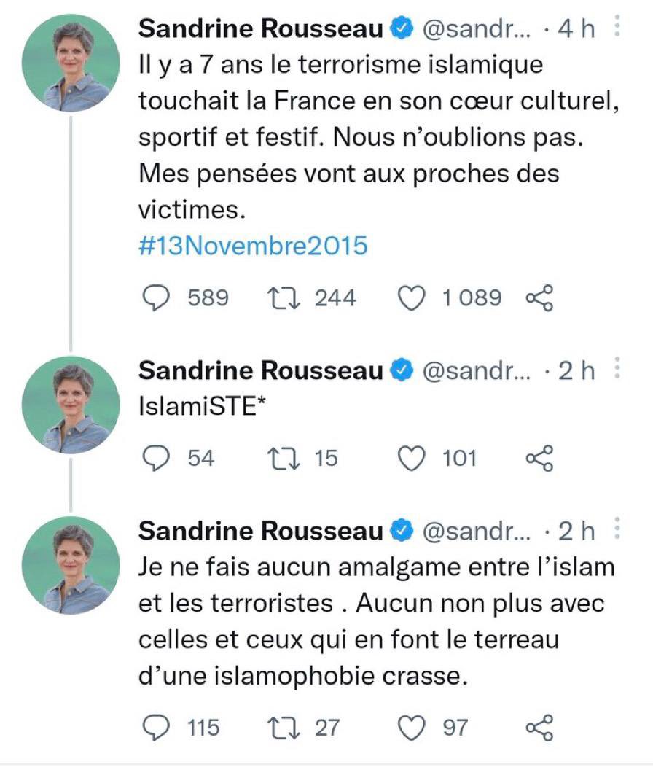
Task: Reply to the IslamiSTE* tweet
Action: tap(155, 459)
